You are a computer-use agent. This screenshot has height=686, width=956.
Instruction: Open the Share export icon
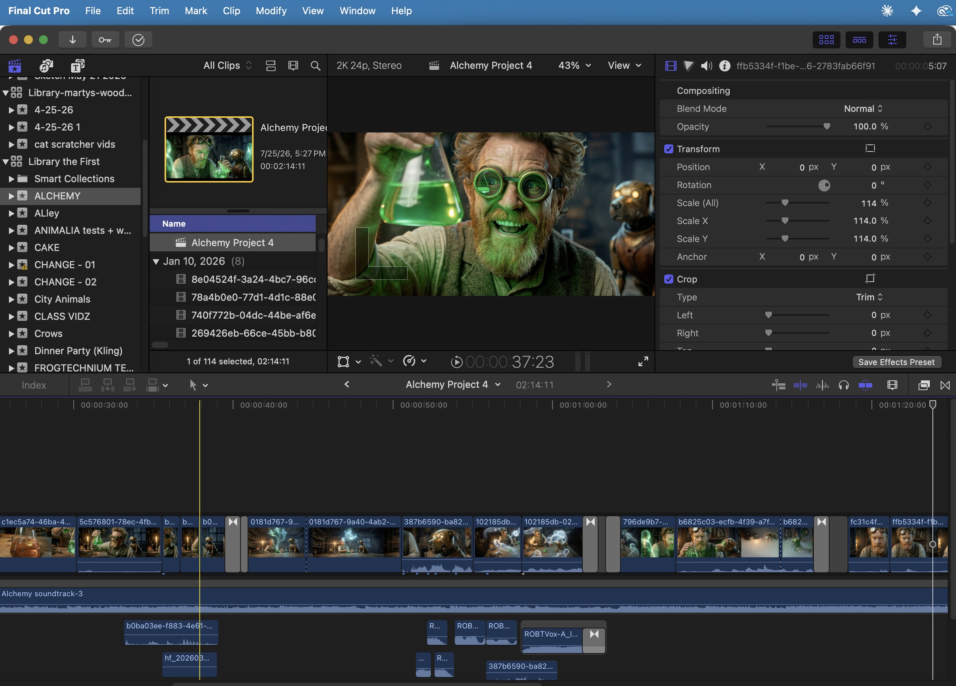[936, 39]
